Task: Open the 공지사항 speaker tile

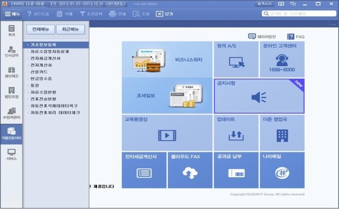Action: pyautogui.click(x=259, y=96)
